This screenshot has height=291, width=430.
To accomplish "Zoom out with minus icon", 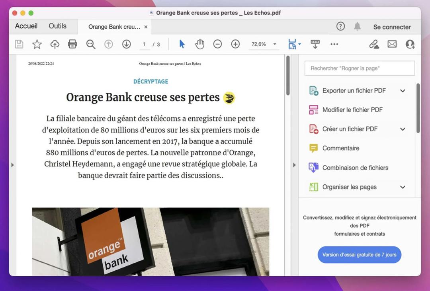I will [x=217, y=44].
